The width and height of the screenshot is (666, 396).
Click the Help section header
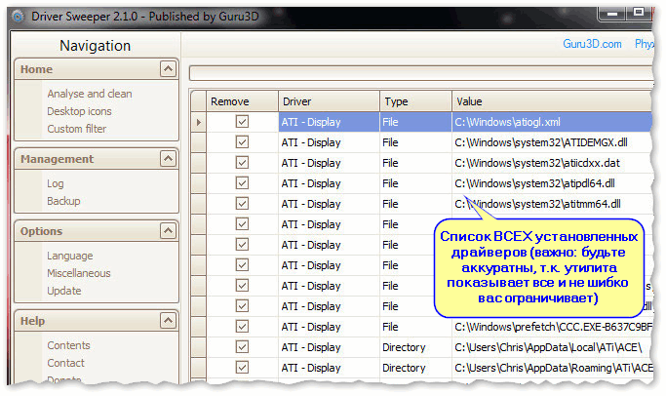pyautogui.click(x=96, y=320)
